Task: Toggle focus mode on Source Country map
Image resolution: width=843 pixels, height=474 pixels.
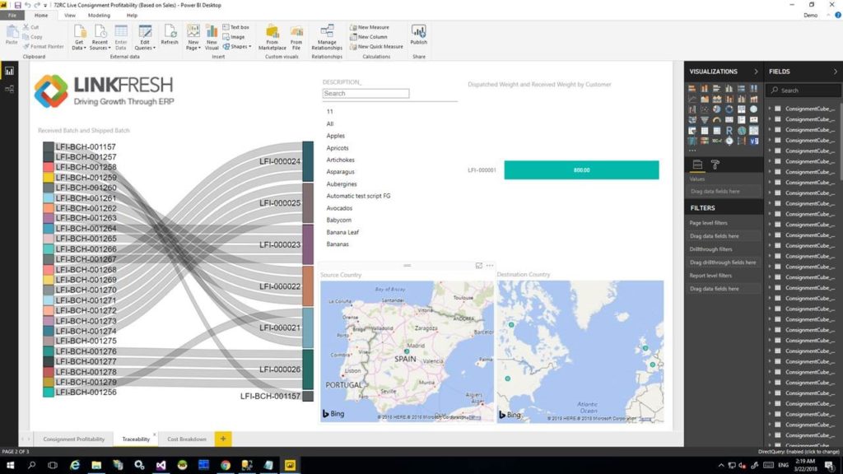Action: tap(478, 266)
